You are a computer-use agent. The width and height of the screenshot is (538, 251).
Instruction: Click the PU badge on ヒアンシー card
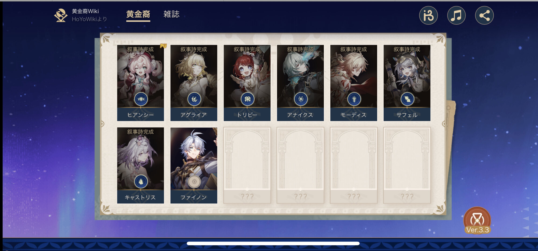point(163,46)
